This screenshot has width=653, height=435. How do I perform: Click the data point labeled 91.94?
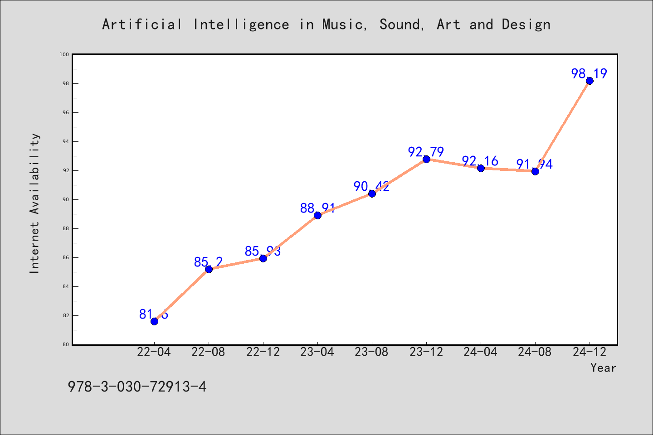(x=535, y=171)
